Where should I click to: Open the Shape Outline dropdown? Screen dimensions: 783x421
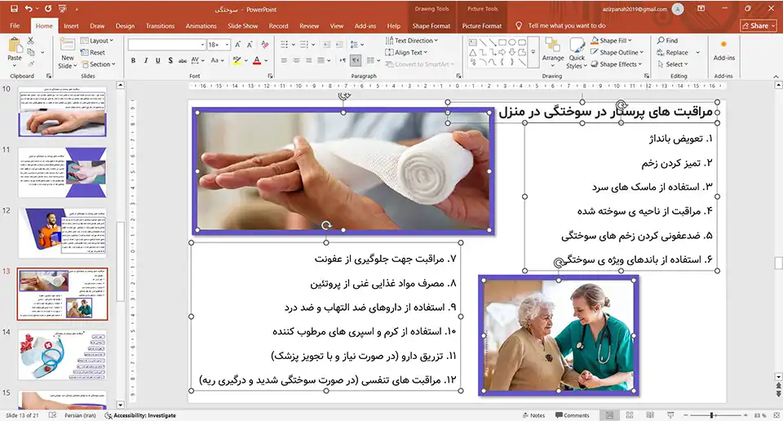coord(617,52)
